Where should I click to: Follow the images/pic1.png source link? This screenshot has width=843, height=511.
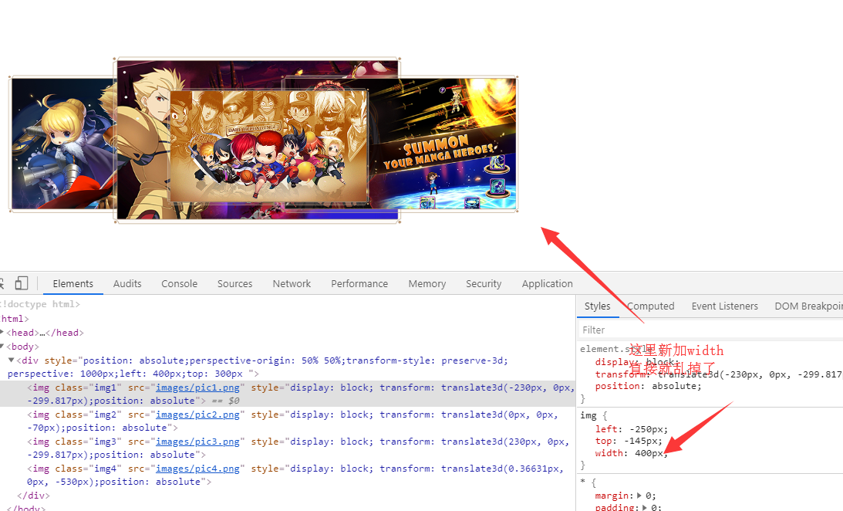[x=197, y=387]
